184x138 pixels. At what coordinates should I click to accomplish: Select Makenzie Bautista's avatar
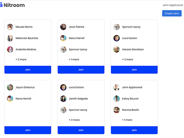tap(10, 38)
